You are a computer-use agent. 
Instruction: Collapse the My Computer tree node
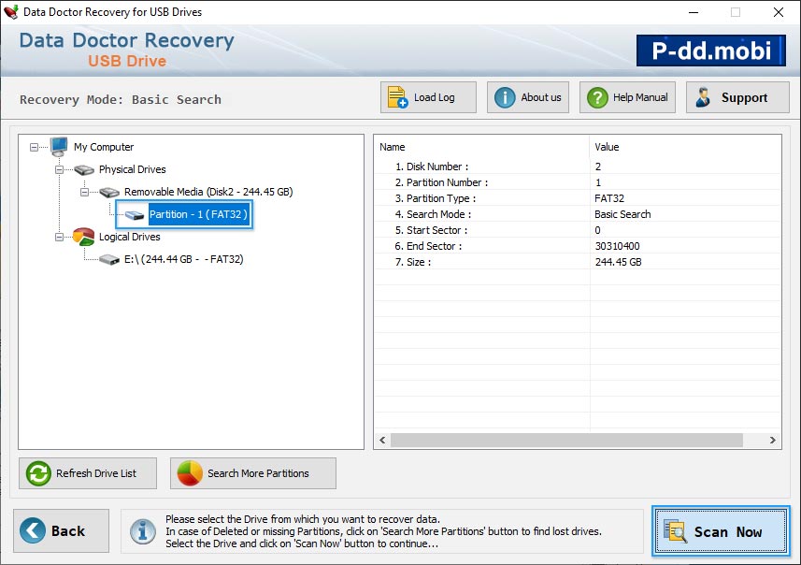(x=34, y=147)
